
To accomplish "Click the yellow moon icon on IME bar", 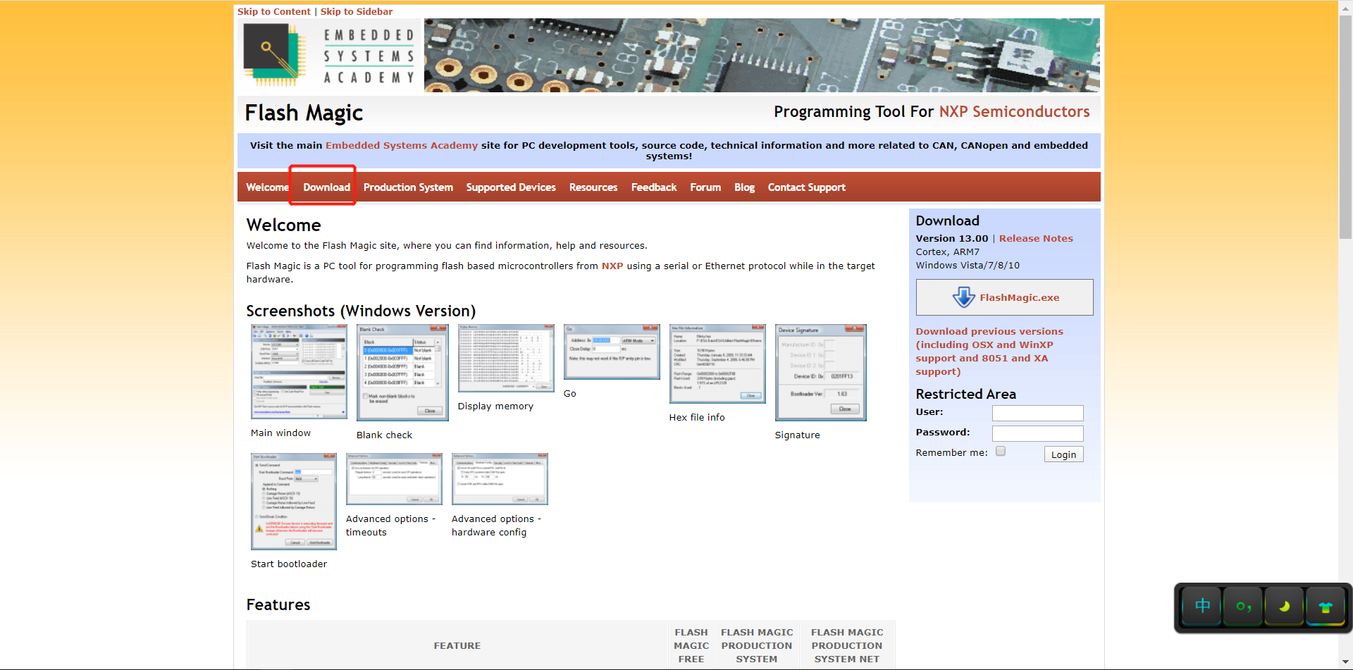I will (x=1284, y=606).
